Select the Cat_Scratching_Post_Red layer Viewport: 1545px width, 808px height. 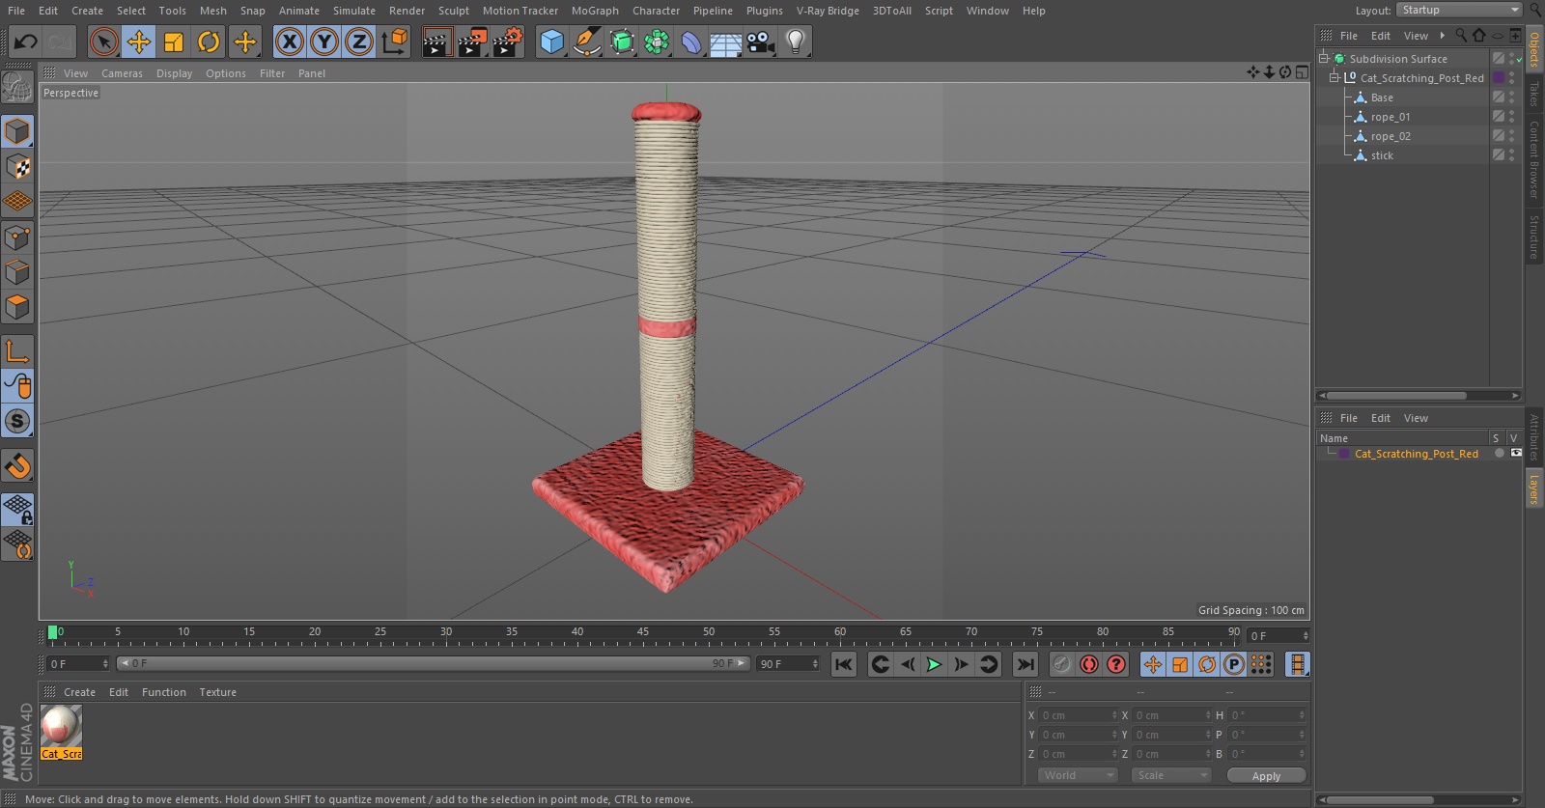1416,454
